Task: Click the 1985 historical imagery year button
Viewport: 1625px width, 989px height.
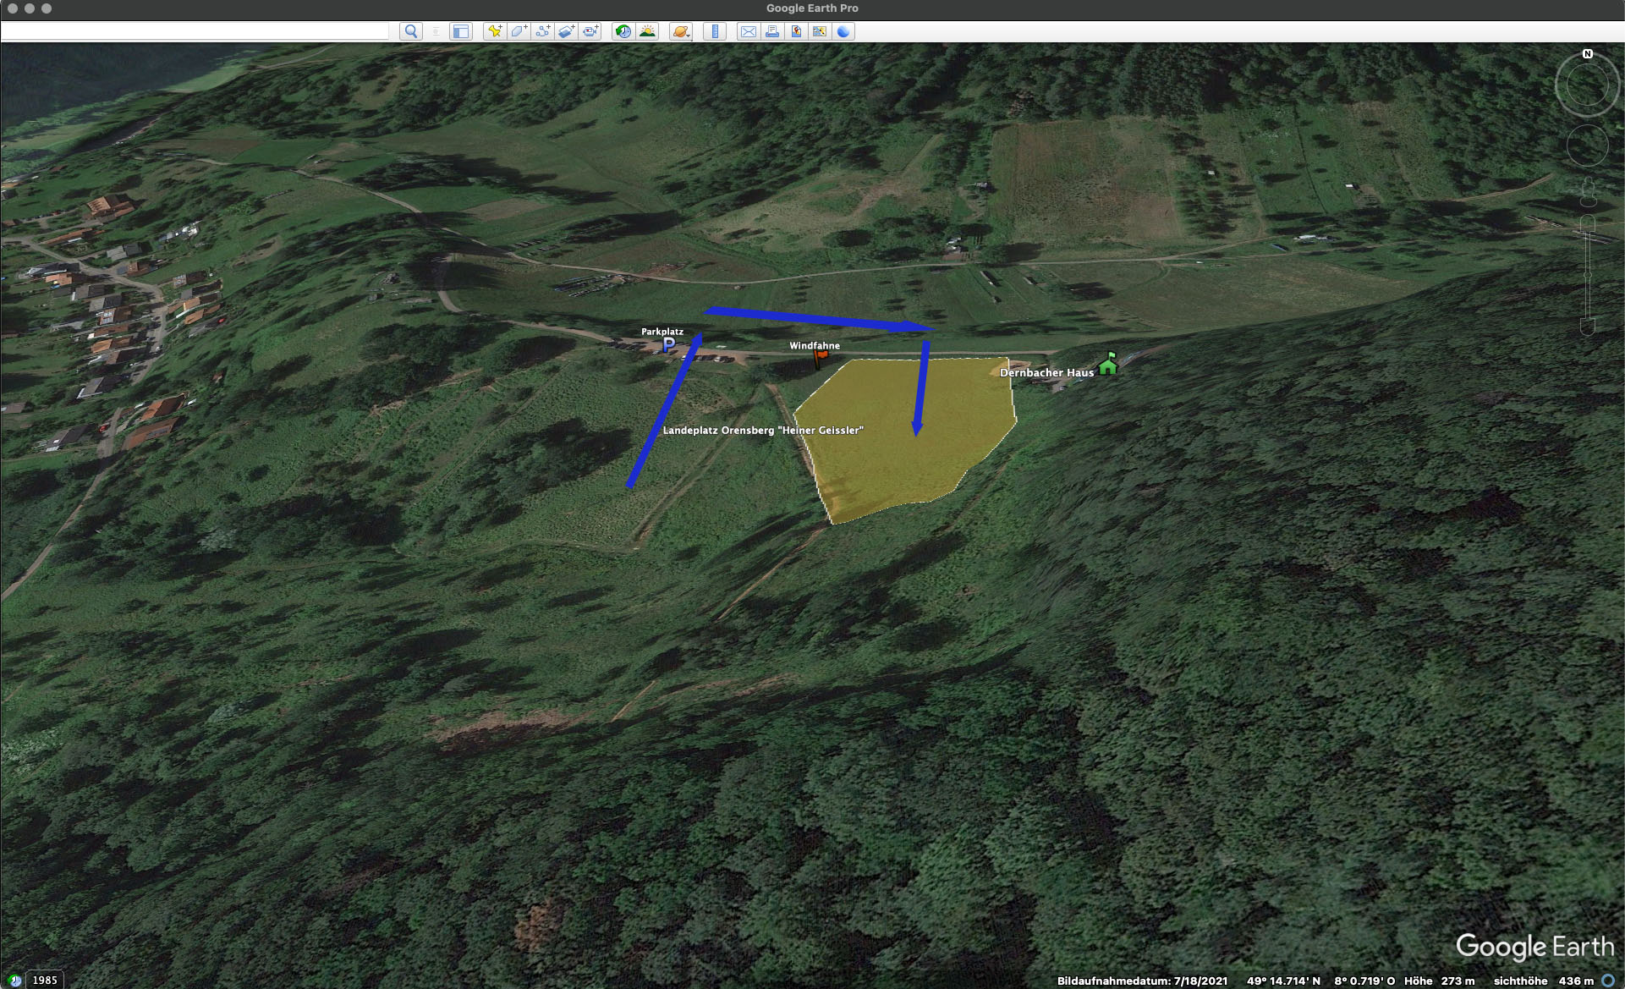Action: point(45,980)
